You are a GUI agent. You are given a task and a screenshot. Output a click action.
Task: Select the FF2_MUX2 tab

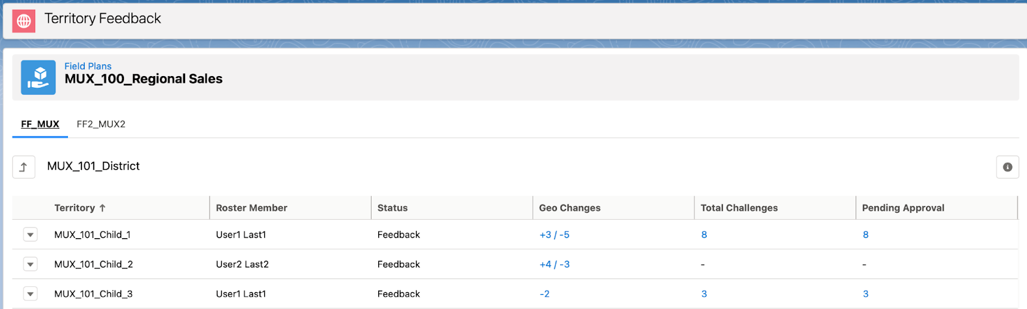[x=101, y=124]
